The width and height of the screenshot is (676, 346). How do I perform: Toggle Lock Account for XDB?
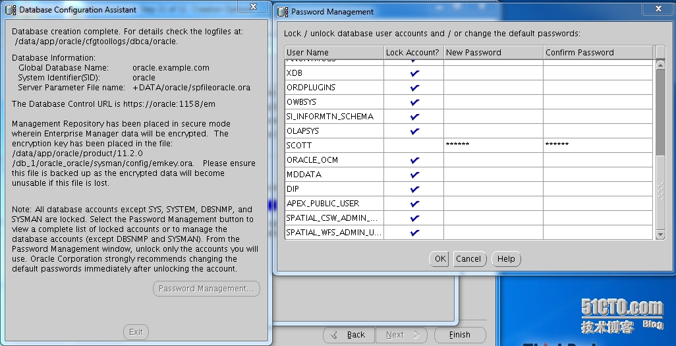click(414, 73)
